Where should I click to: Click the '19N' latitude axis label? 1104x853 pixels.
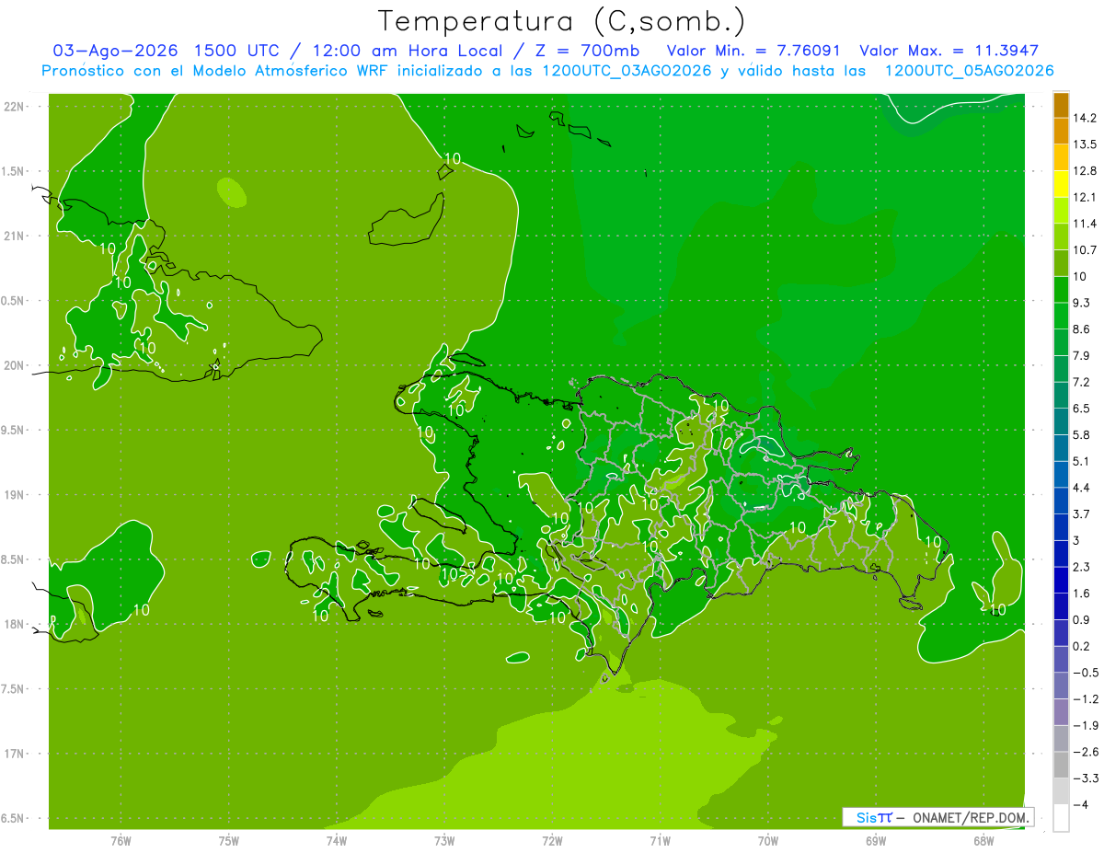(x=13, y=495)
